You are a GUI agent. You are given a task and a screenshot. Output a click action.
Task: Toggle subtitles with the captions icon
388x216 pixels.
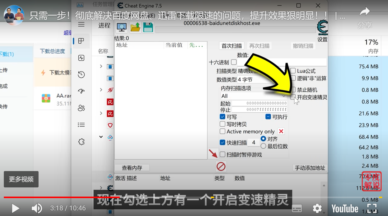[x=297, y=208]
